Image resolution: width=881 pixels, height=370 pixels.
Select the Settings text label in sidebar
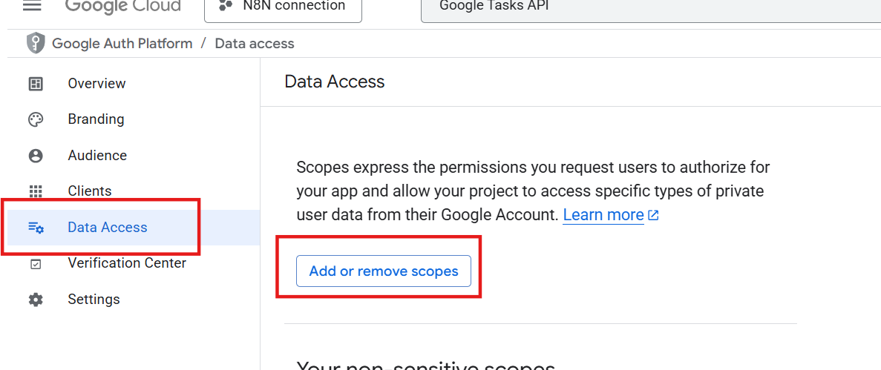point(94,300)
